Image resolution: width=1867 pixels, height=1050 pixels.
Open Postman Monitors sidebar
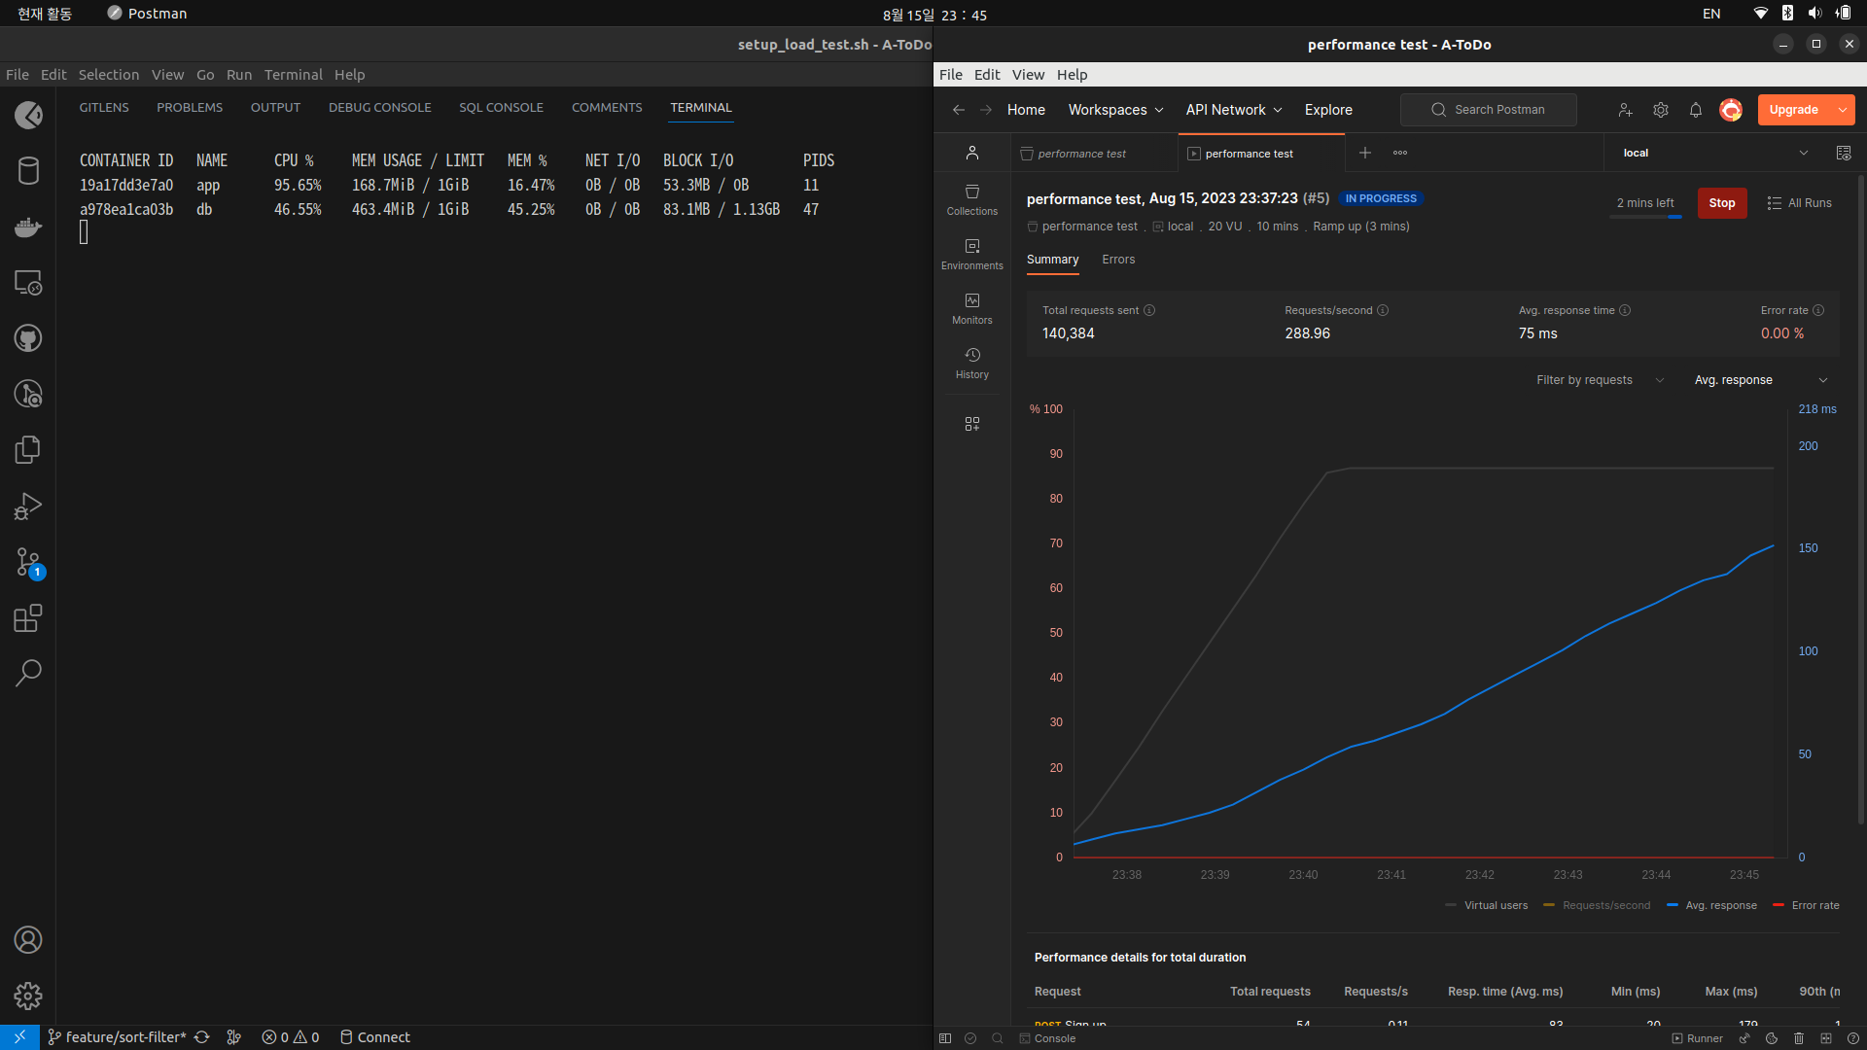pos(972,308)
